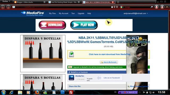Screen dimensions: 170x95
Task: Open the Help page
Action: (89, 13)
